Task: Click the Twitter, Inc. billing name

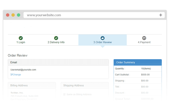Action: tap(17, 93)
